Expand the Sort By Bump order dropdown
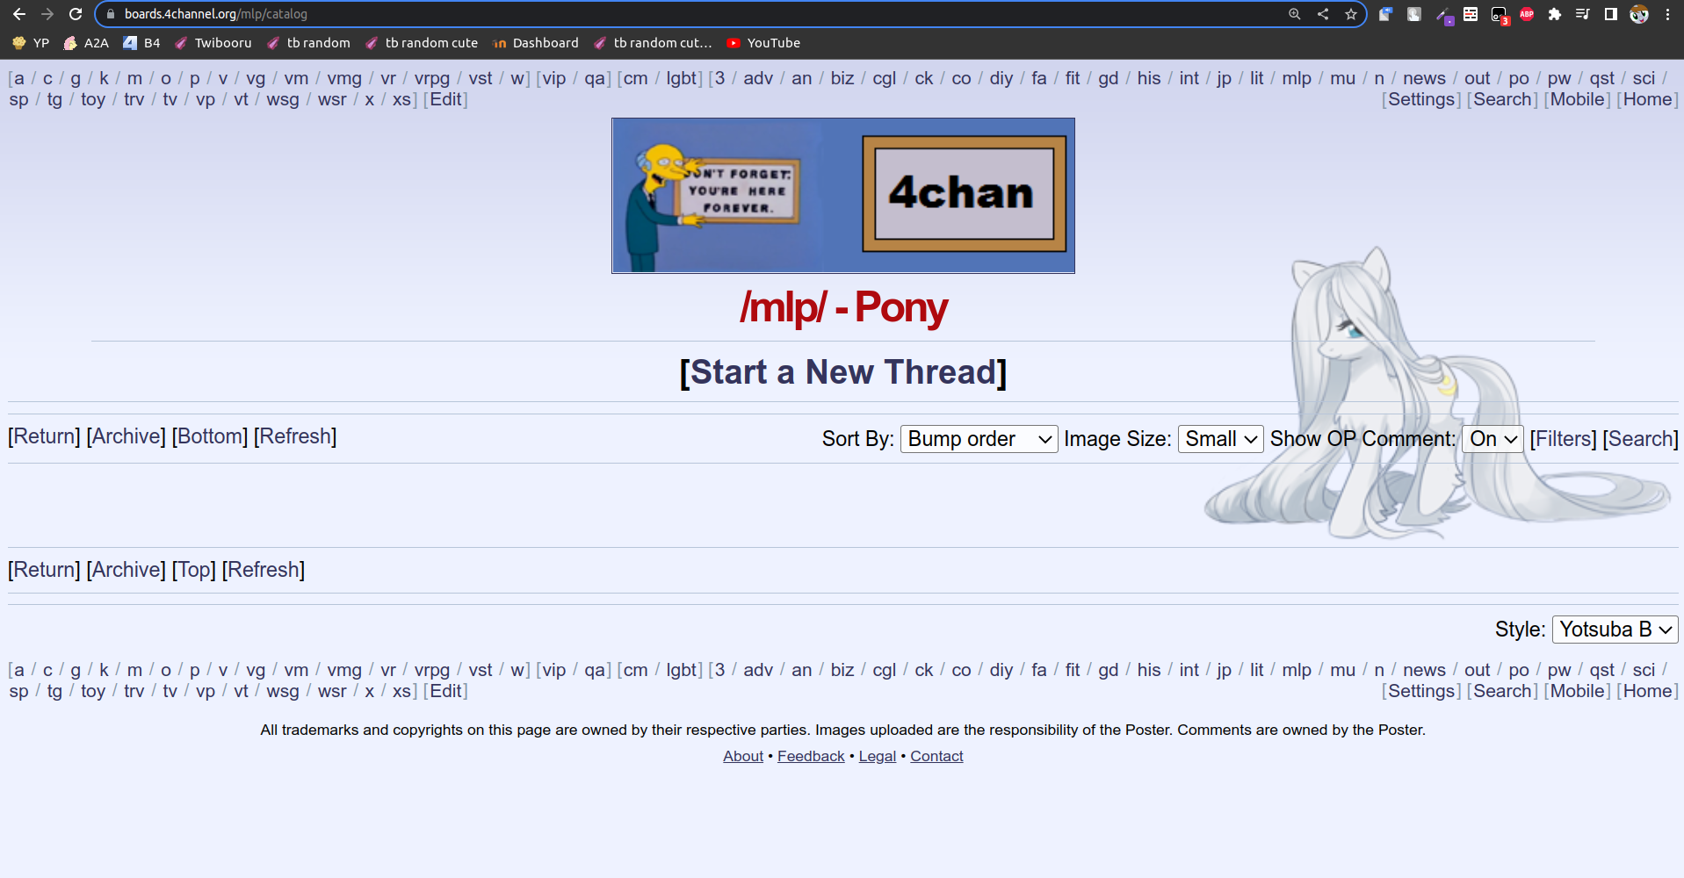The width and height of the screenshot is (1684, 878). [x=979, y=439]
